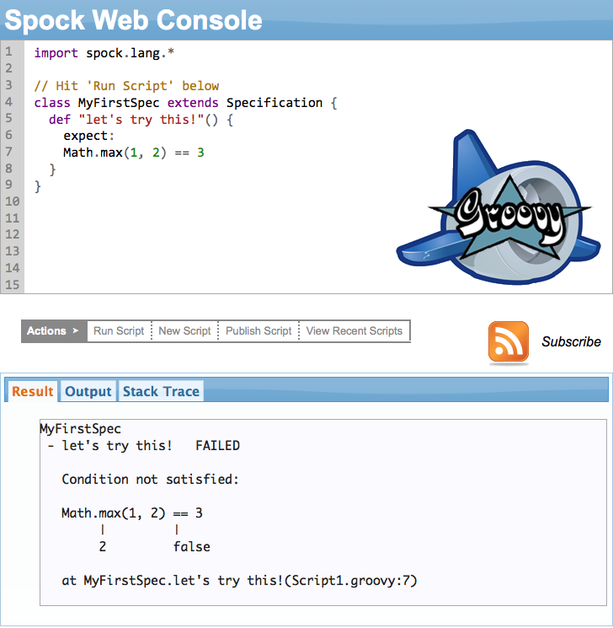Open the Stack Trace tab
Viewport: 613px width, 628px height.
pyautogui.click(x=161, y=391)
